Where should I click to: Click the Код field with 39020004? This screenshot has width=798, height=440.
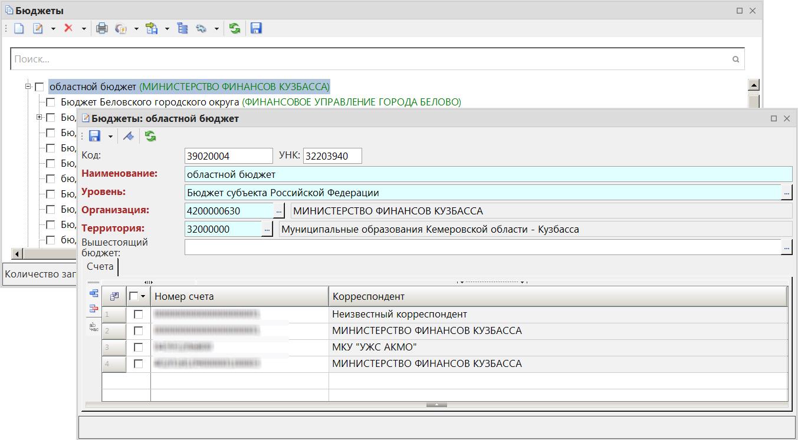(229, 156)
